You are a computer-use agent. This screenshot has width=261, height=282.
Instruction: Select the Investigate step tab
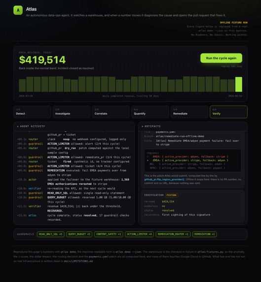[x=72, y=112]
